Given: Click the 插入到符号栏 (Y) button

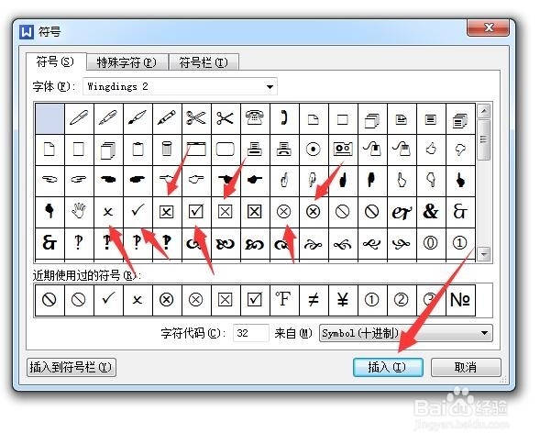Looking at the screenshot, I should click(72, 367).
